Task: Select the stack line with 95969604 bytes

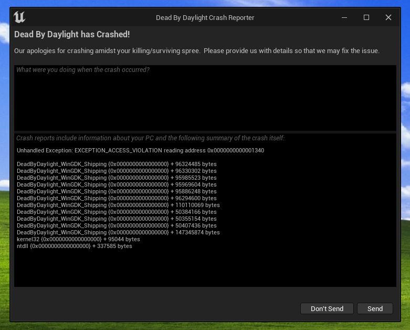Action: coord(117,184)
